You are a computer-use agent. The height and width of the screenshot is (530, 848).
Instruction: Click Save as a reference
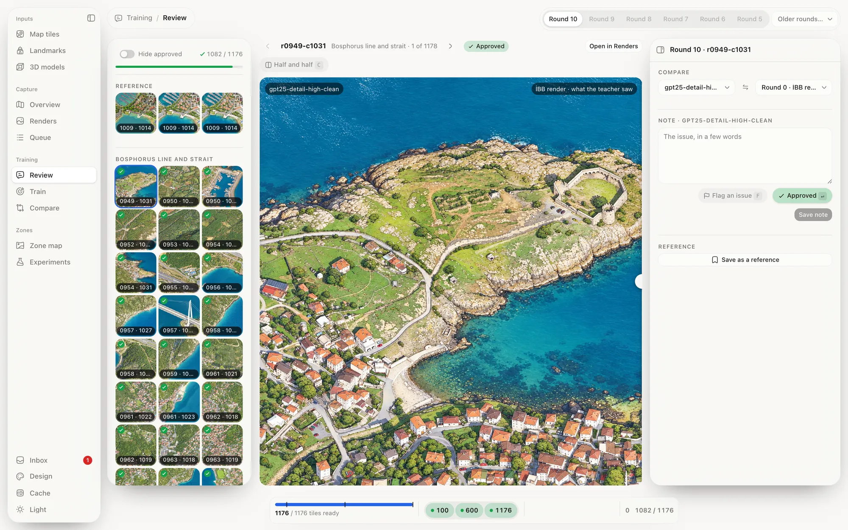[x=745, y=259]
